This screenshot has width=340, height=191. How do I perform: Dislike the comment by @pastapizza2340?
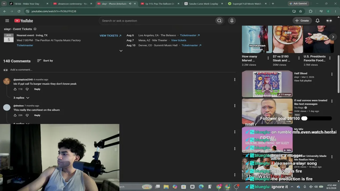pos(27,89)
